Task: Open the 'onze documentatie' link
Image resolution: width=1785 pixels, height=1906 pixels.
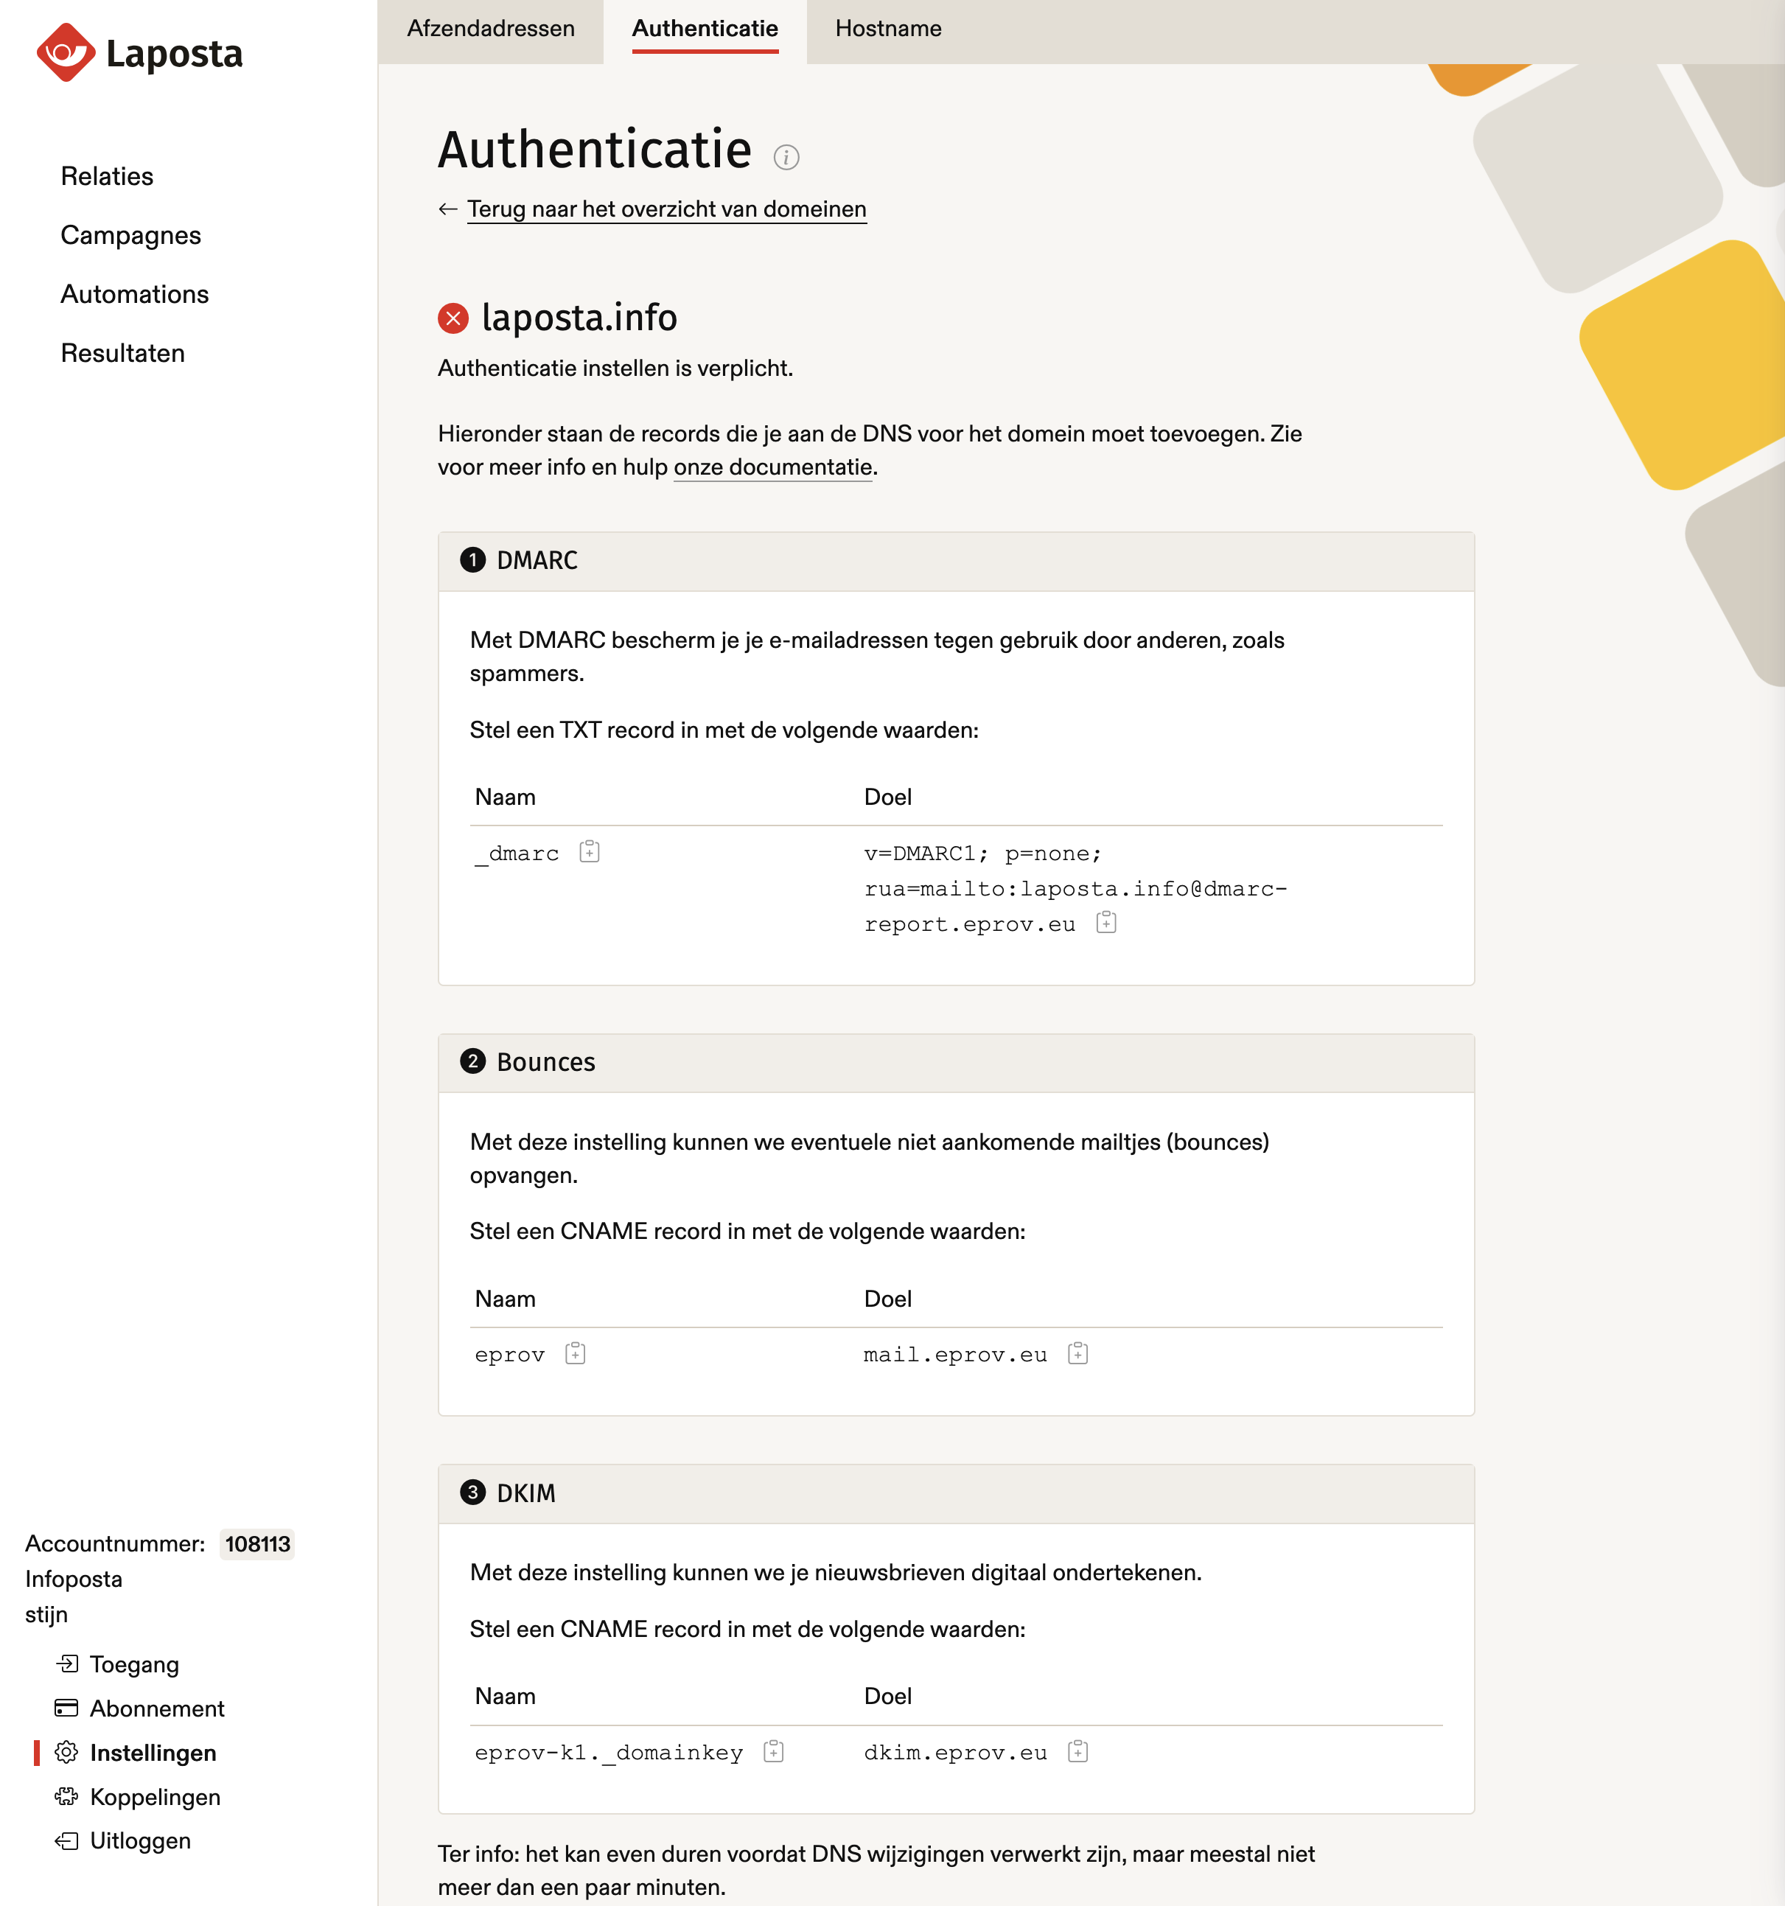Action: tap(772, 467)
